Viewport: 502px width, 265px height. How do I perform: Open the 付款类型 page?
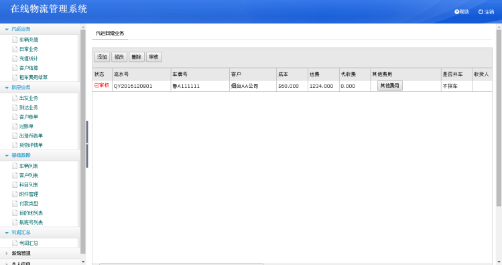(x=29, y=203)
